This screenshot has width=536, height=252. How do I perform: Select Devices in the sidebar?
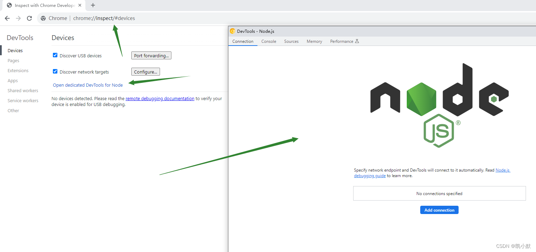tap(15, 50)
